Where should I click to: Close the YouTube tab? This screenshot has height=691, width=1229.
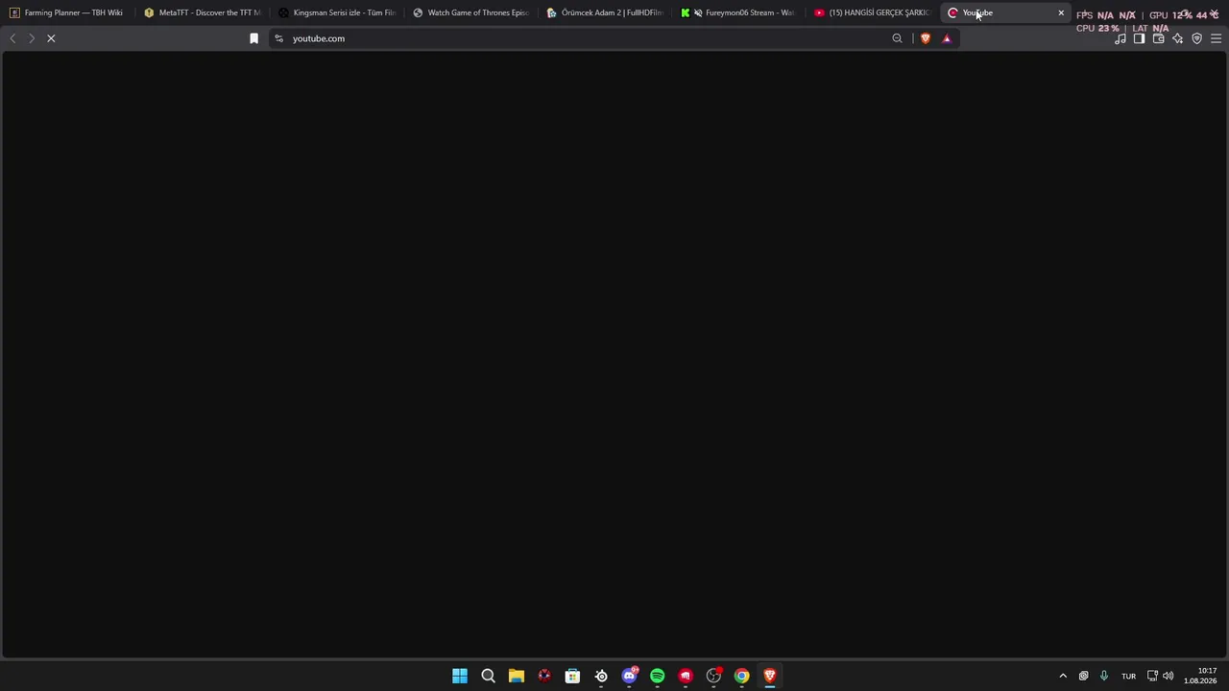[1061, 12]
